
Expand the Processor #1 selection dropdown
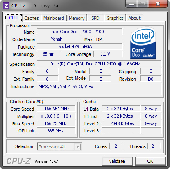click(77, 147)
